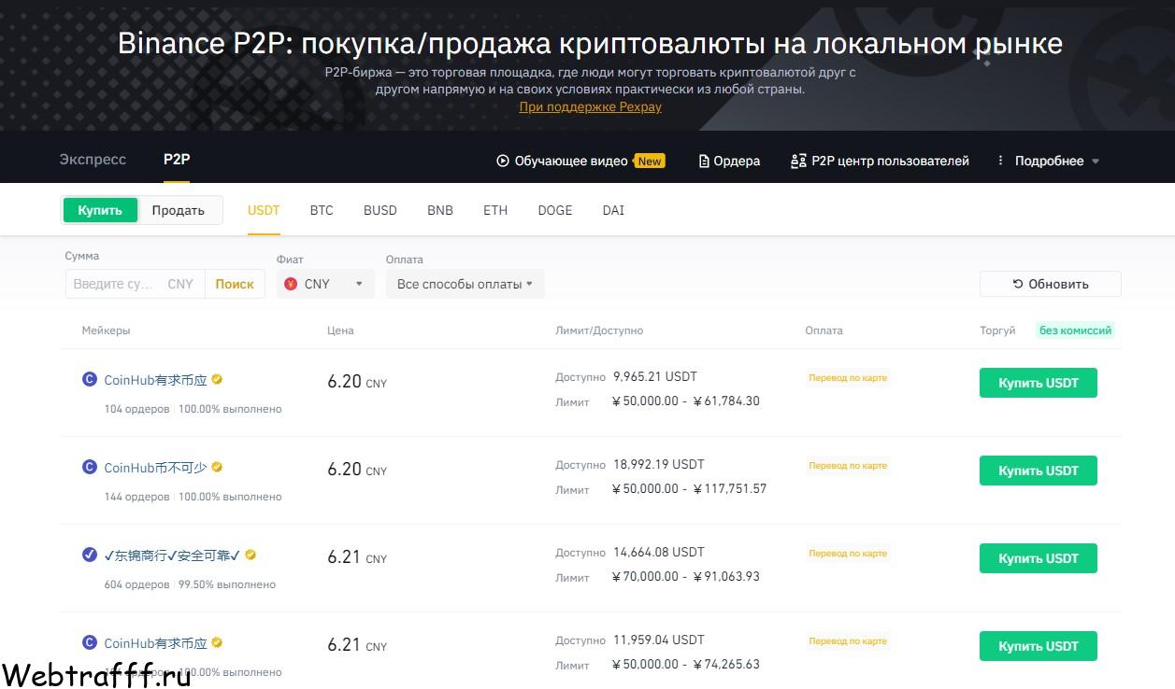The height and width of the screenshot is (689, 1175).
Task: Open maker CoinHub币不可少 profile
Action: pos(155,467)
